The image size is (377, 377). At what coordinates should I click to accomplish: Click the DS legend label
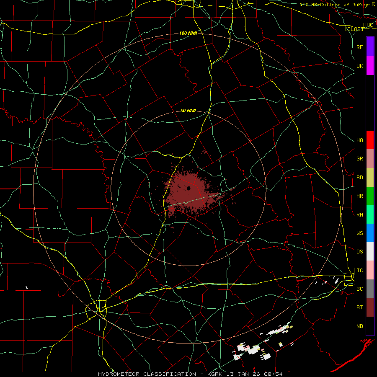pos(359,252)
